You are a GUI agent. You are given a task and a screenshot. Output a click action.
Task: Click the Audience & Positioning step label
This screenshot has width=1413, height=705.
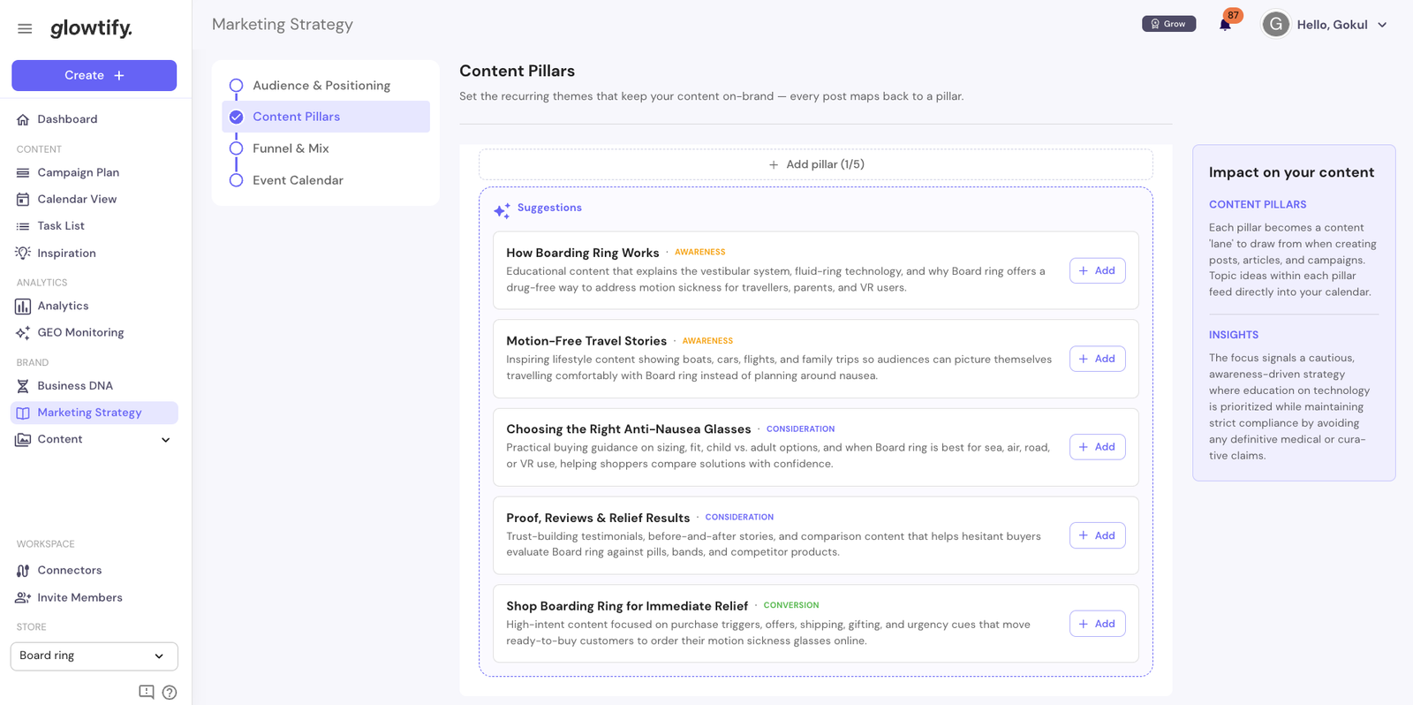pyautogui.click(x=321, y=86)
